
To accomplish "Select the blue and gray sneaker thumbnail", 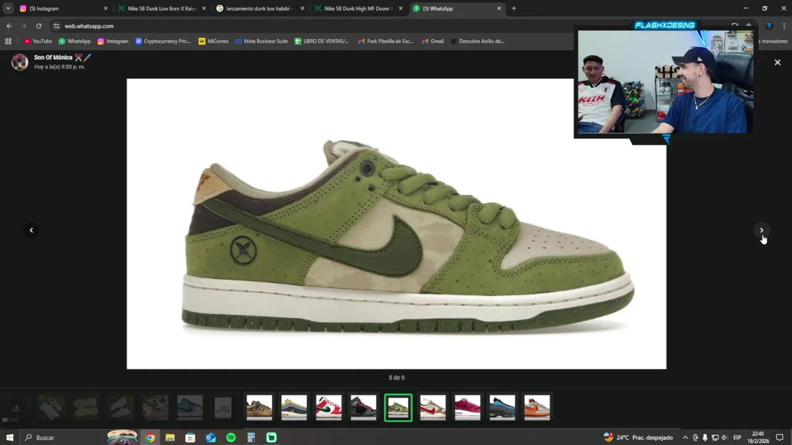I will (502, 408).
